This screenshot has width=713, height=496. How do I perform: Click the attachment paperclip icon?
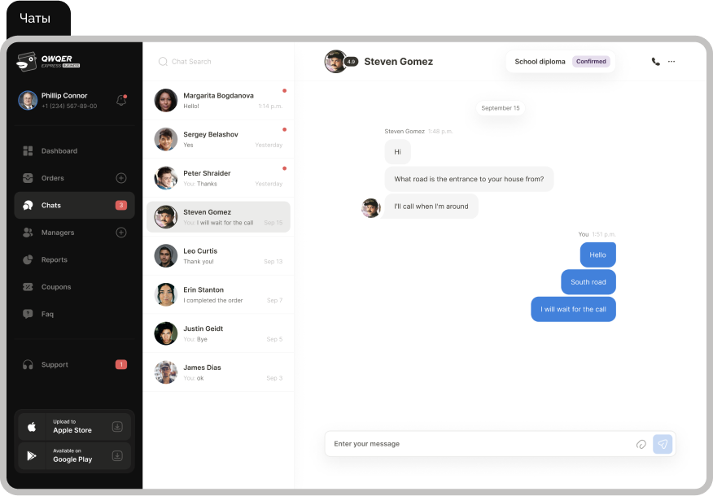pos(641,444)
